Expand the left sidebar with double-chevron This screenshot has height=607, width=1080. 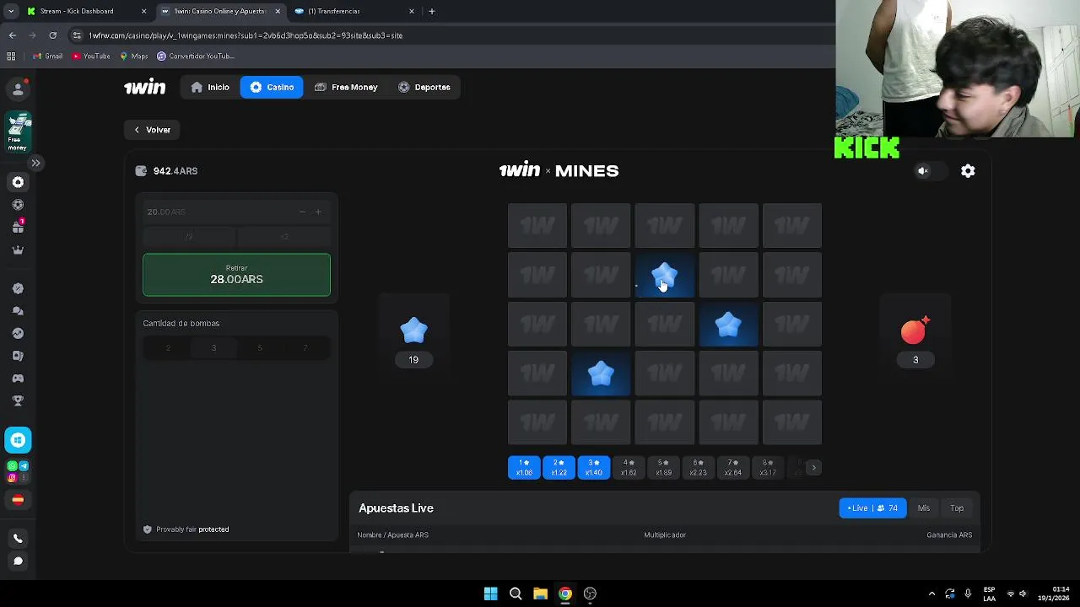[35, 163]
